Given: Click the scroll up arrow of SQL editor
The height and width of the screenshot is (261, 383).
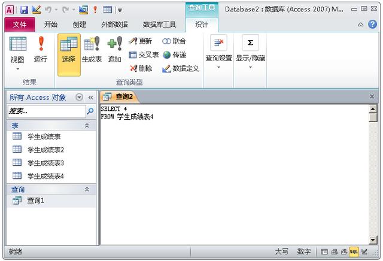Looking at the screenshot, I should (373, 109).
